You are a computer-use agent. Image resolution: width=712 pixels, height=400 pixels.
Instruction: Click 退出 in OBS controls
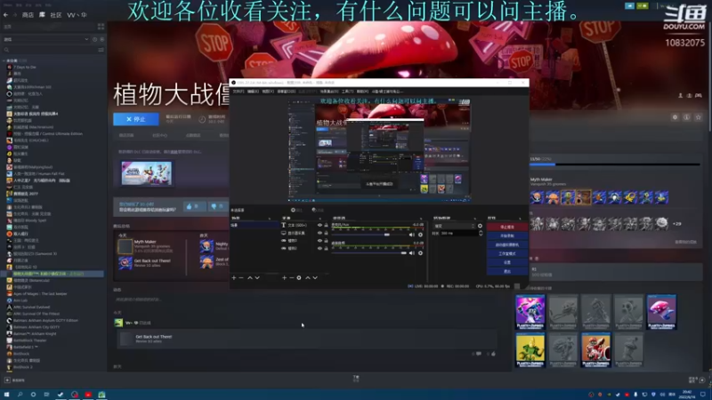click(x=507, y=271)
